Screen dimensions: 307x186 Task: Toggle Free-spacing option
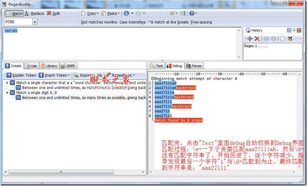(x=201, y=22)
